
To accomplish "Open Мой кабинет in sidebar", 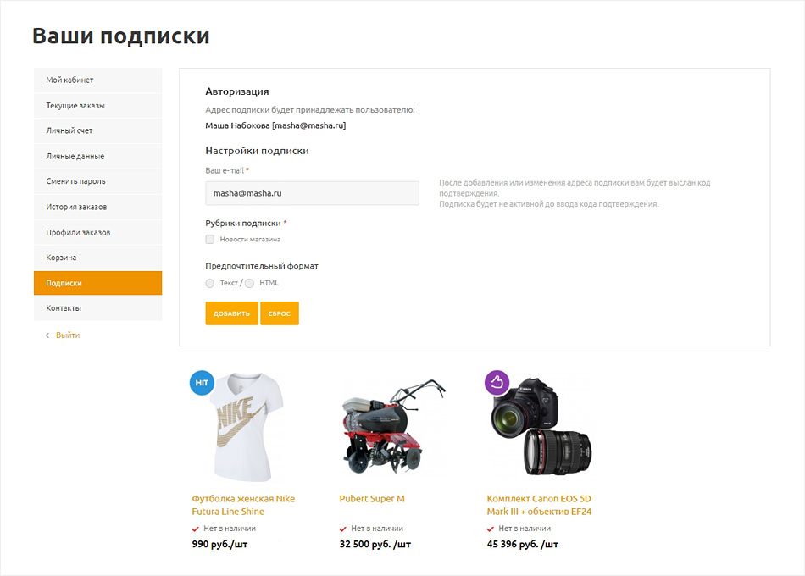I will tap(97, 80).
